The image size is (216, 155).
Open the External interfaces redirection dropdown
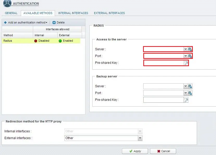(x=140, y=138)
